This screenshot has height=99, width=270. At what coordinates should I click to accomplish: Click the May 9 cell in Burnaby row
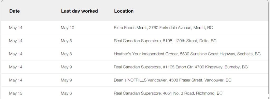point(66,67)
